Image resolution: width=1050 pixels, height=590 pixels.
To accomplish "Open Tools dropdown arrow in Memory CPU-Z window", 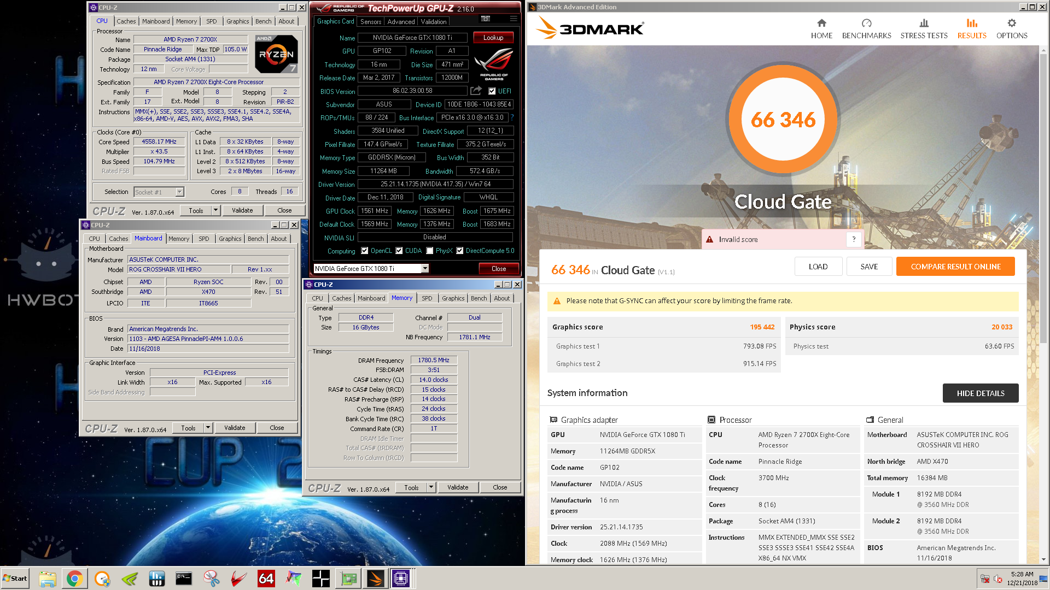I will click(431, 487).
